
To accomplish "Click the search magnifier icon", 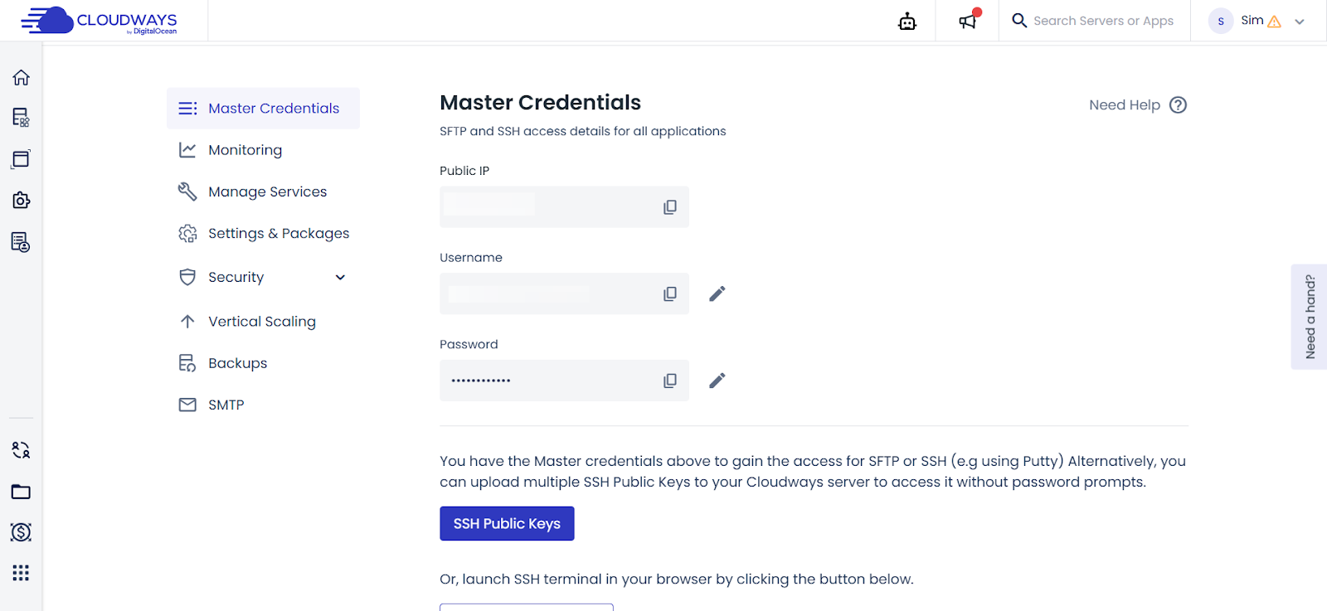I will pyautogui.click(x=1019, y=21).
